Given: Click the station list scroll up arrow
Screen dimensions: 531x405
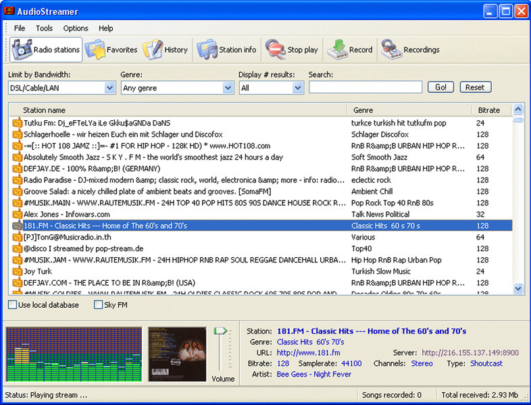Looking at the screenshot, I should [x=518, y=109].
